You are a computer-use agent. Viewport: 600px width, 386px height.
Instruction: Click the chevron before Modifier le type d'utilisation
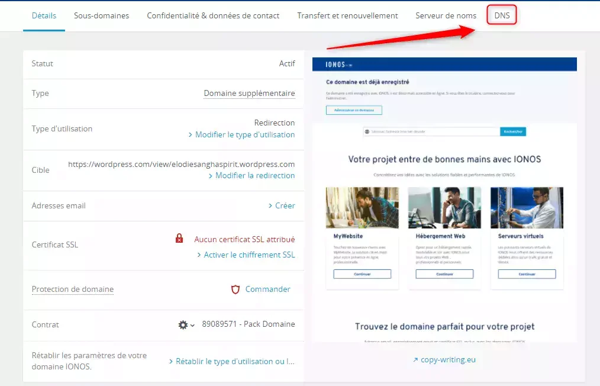point(190,135)
